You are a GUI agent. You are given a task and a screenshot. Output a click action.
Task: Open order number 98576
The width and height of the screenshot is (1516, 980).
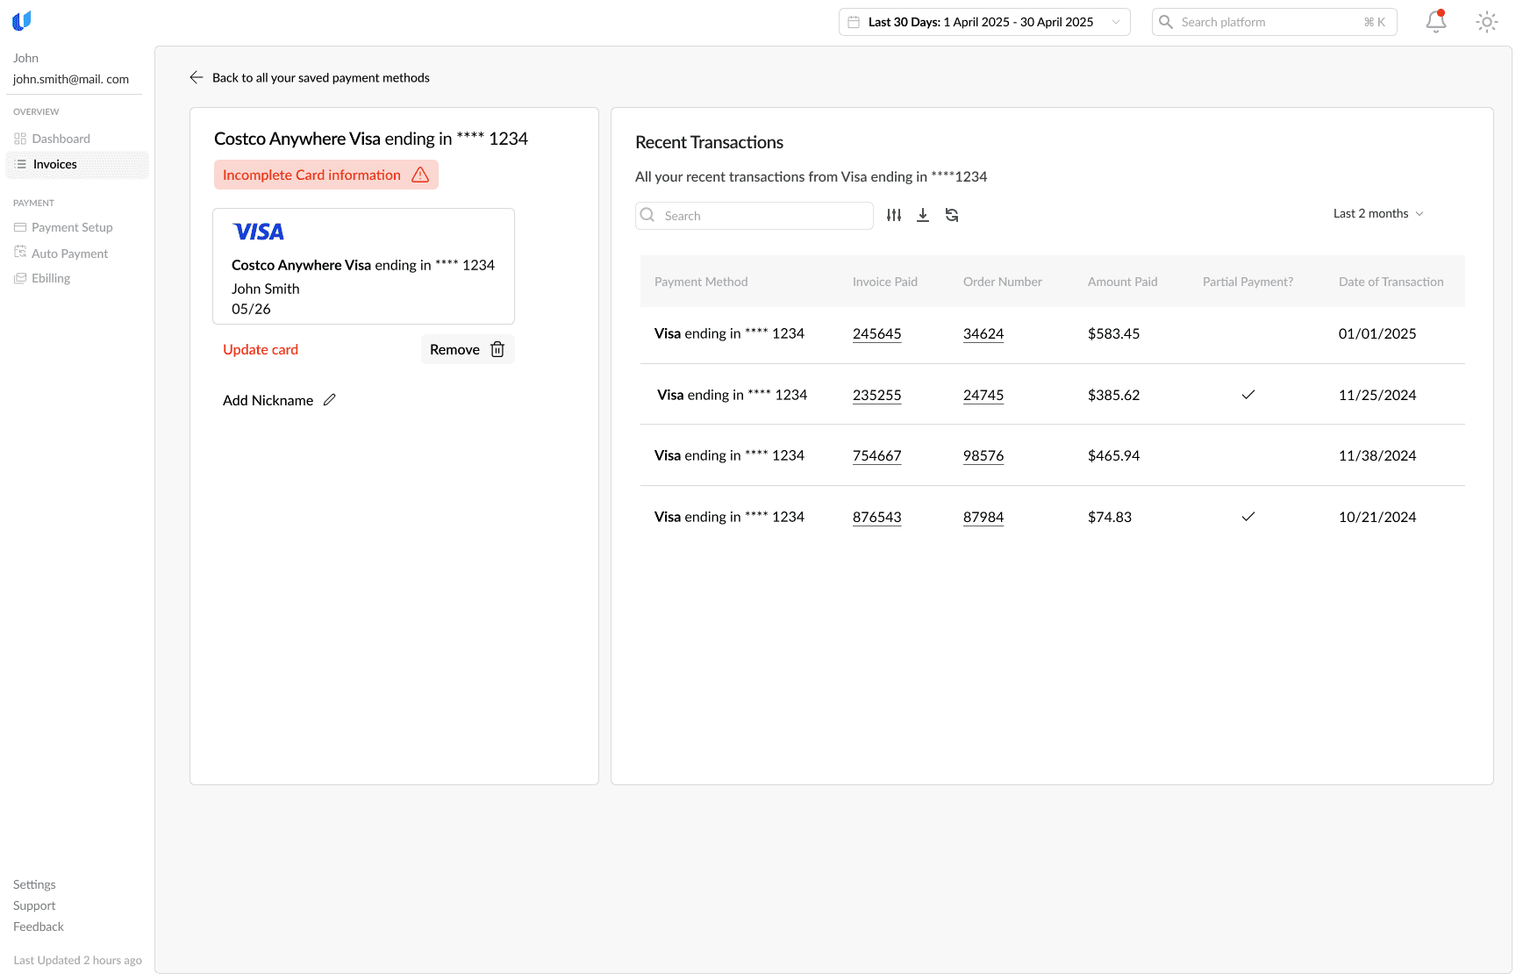point(983,455)
